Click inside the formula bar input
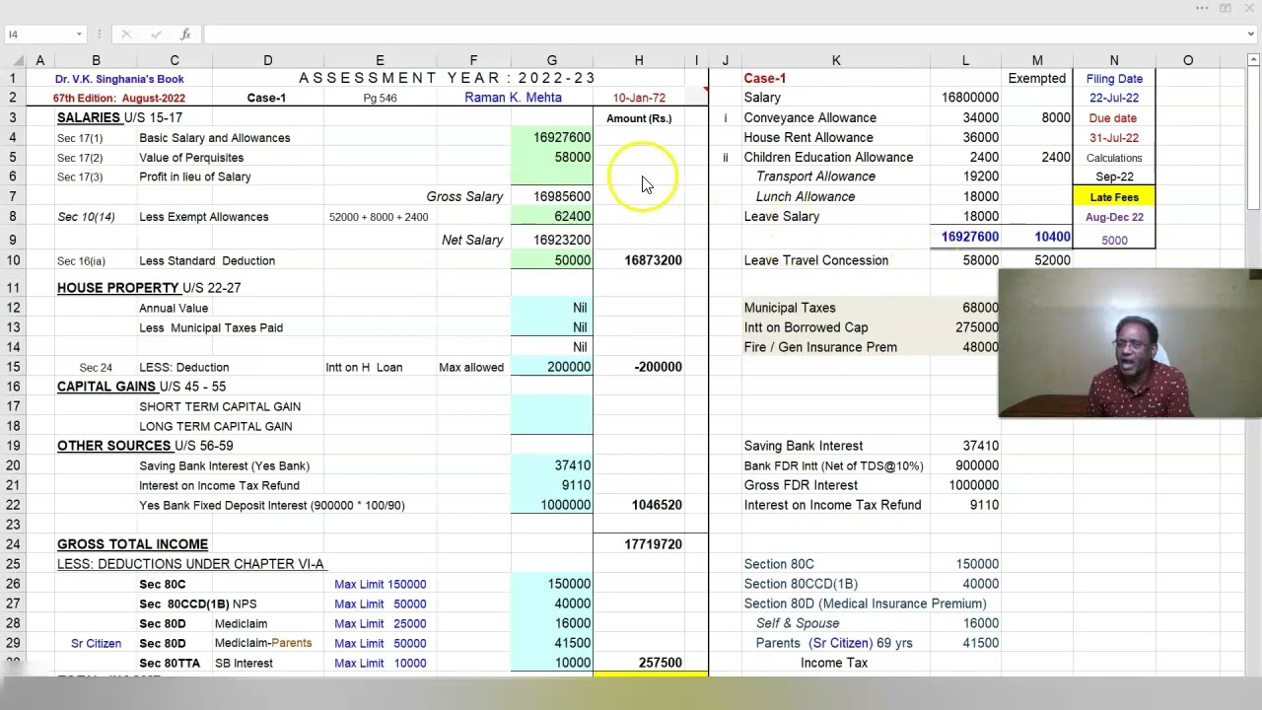Image resolution: width=1262 pixels, height=710 pixels. [723, 35]
